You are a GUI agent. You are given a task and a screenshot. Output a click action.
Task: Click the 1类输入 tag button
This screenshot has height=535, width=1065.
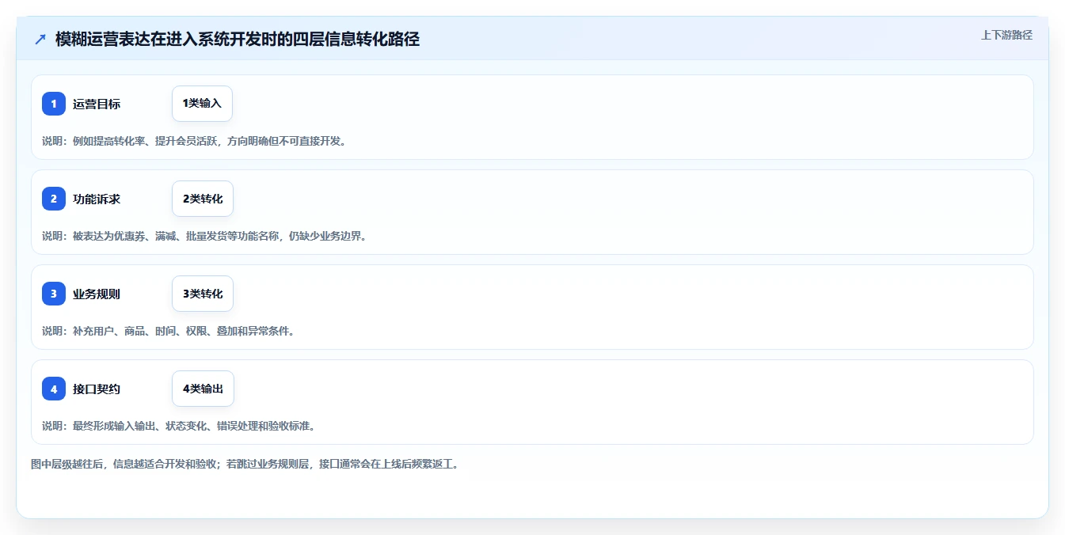[x=202, y=104]
